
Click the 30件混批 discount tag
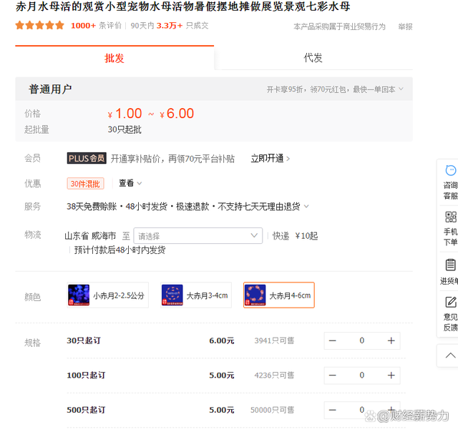point(85,184)
